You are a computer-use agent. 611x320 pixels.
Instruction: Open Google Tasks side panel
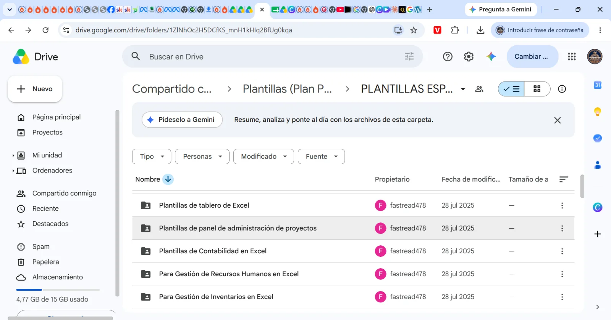pos(598,138)
